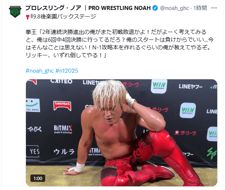Click the BITMIX logo in the video
This screenshot has height=190, width=225.
pyautogui.click(x=63, y=129)
